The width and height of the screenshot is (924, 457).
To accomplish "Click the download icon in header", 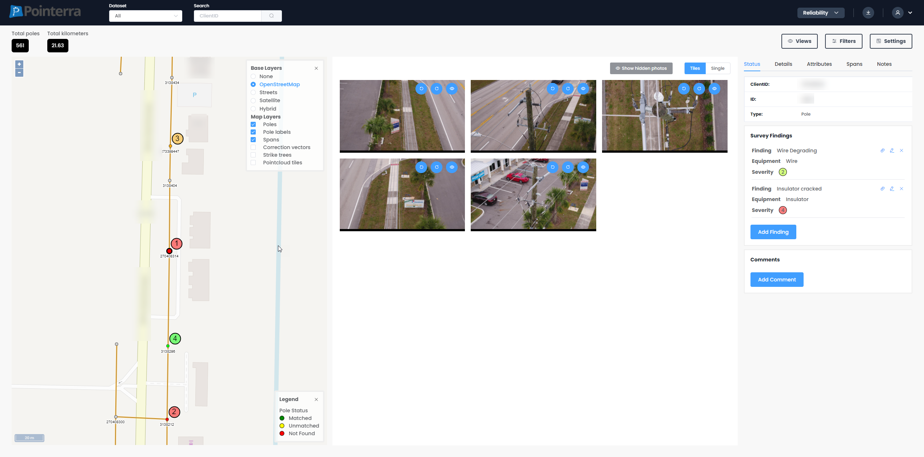I will pyautogui.click(x=868, y=13).
